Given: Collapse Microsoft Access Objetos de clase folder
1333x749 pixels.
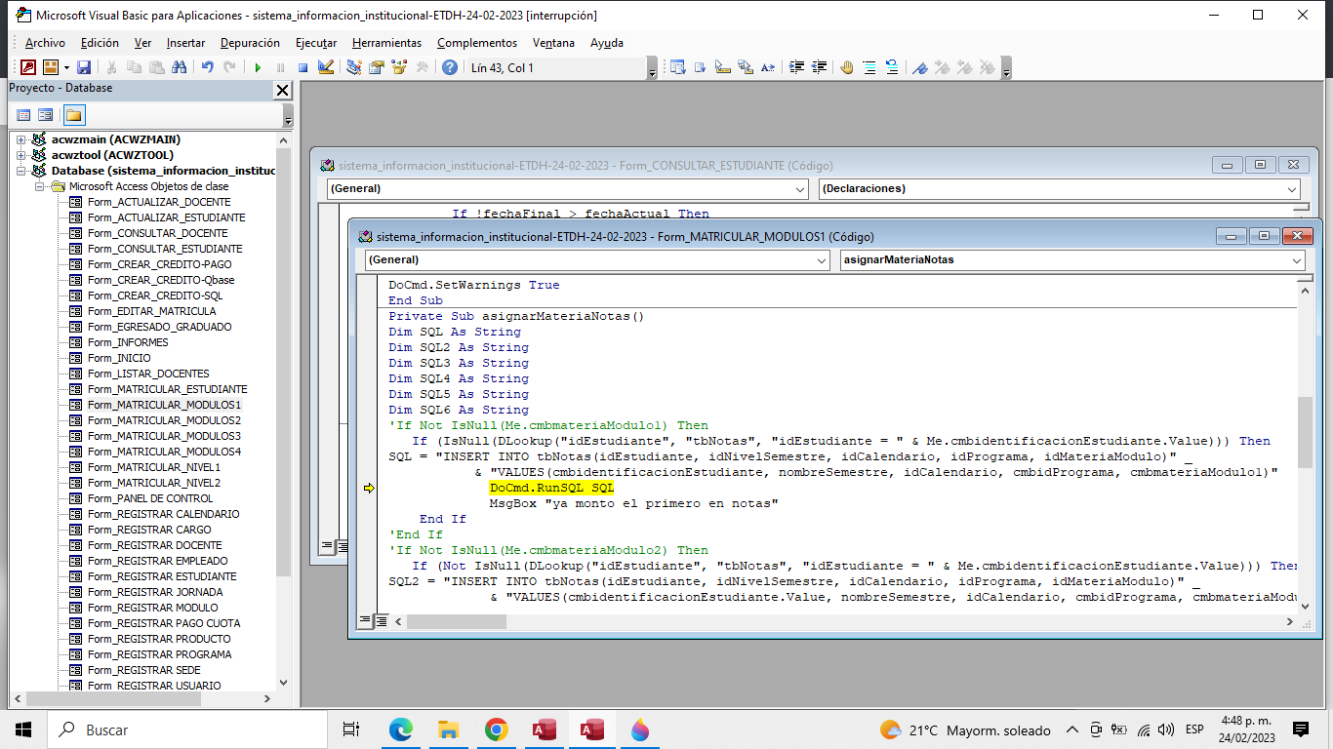Looking at the screenshot, I should 40,186.
